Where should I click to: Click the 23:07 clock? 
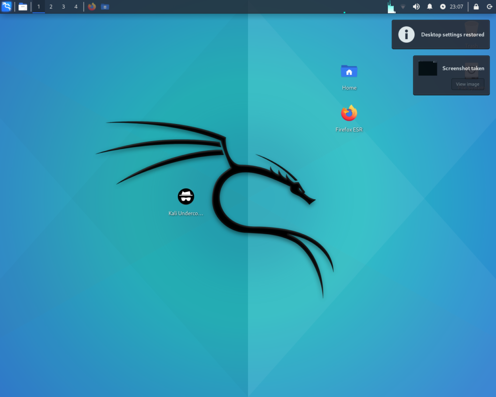click(x=456, y=7)
